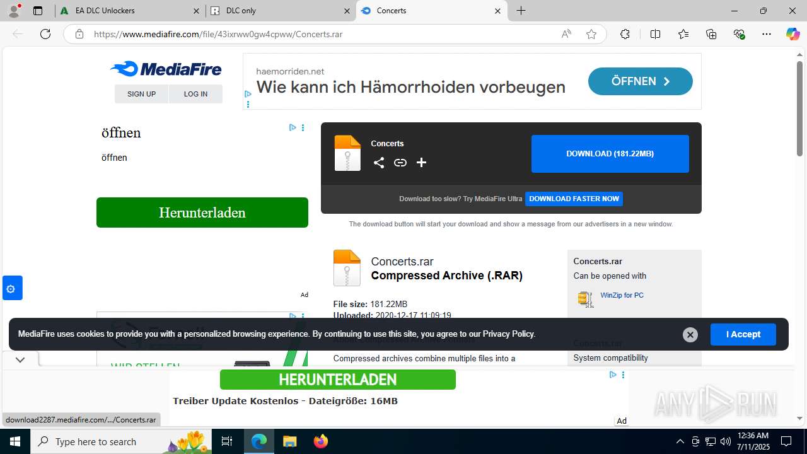Activate the Read aloud icon
The width and height of the screenshot is (807, 454).
tap(566, 34)
